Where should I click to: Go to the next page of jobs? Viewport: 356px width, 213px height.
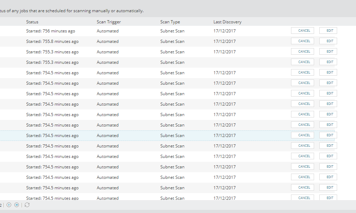[9, 205]
